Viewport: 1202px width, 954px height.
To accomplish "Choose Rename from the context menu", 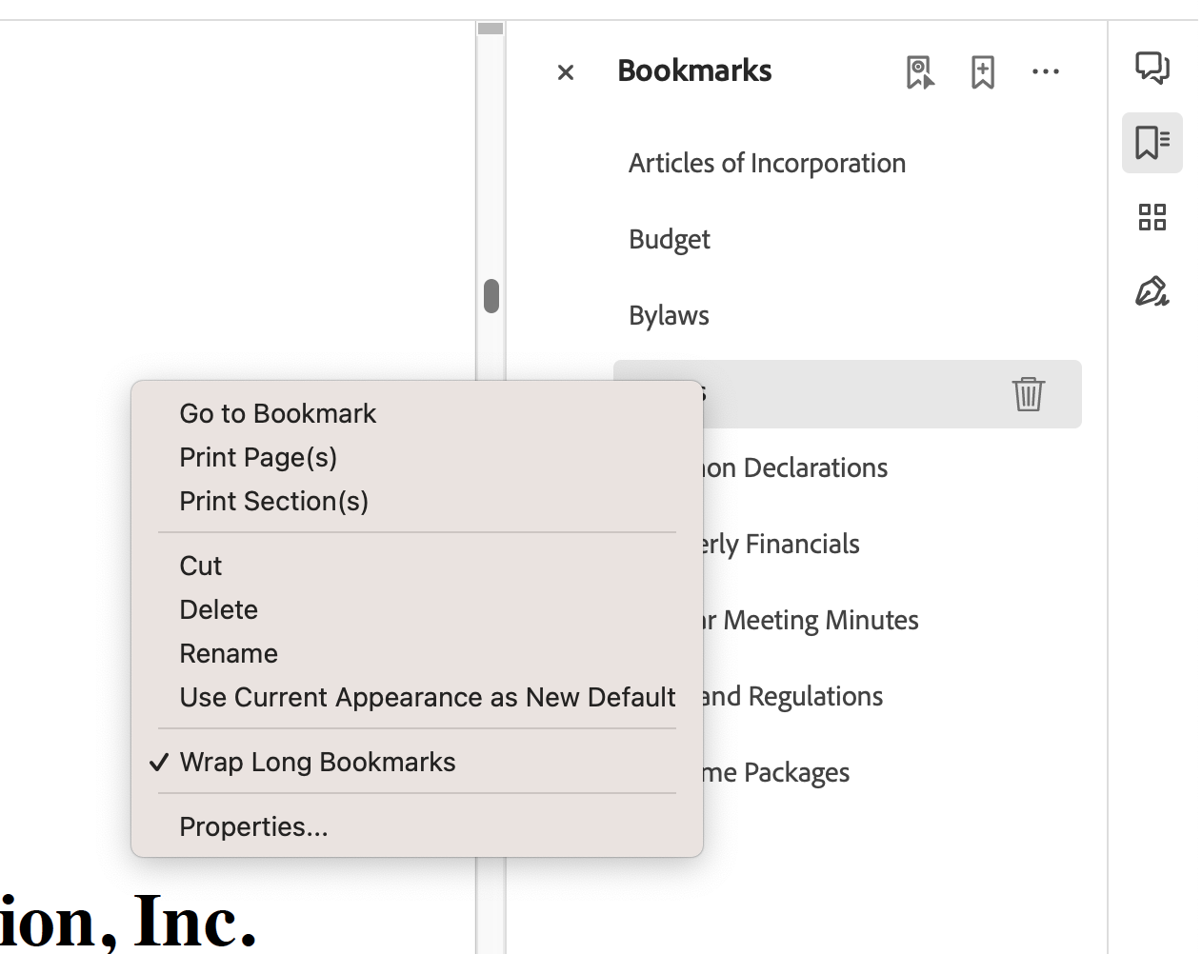I will [228, 652].
